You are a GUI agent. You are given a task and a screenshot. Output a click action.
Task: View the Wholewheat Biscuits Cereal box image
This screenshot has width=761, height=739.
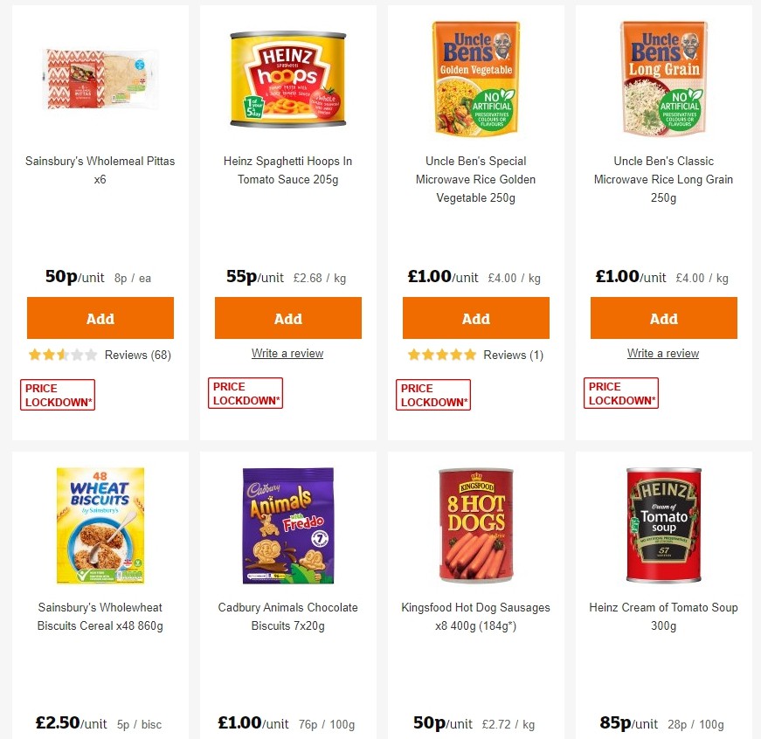click(x=100, y=525)
